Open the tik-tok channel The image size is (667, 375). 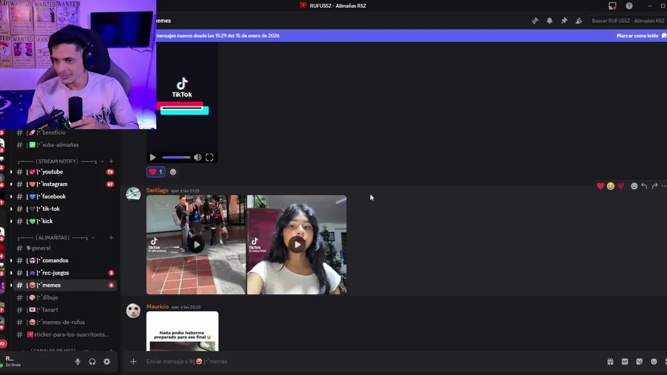click(65, 209)
